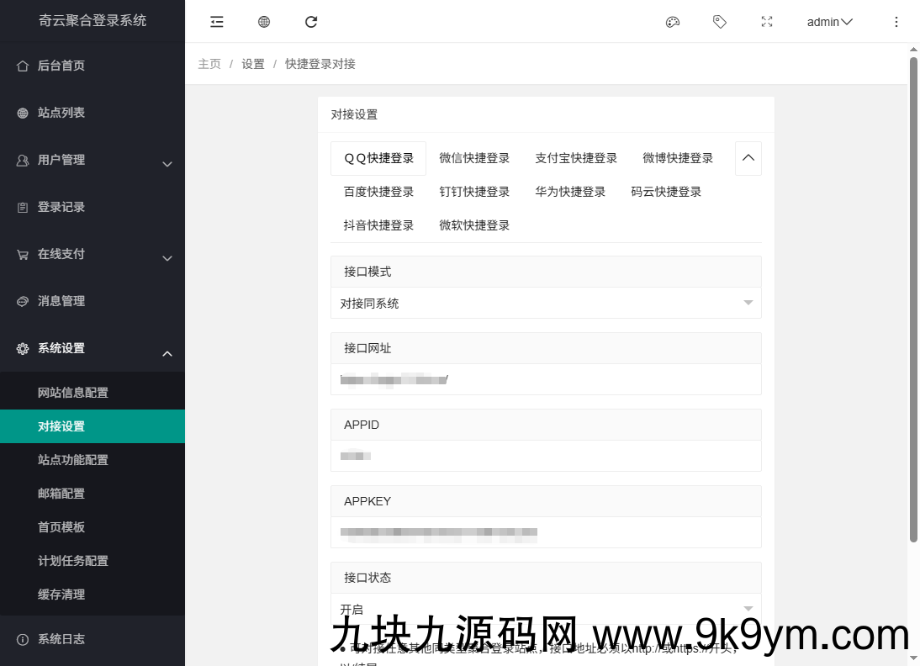Collapse the sidebar with the menu fold icon
Image resolution: width=920 pixels, height=666 pixels.
(x=217, y=22)
